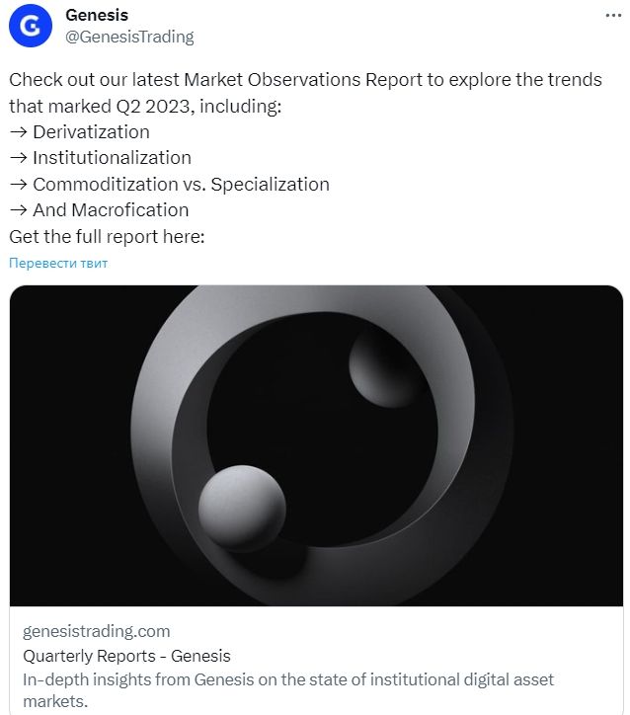Click the "Get the full report here:" text
Screen dimensions: 630x715
(107, 237)
